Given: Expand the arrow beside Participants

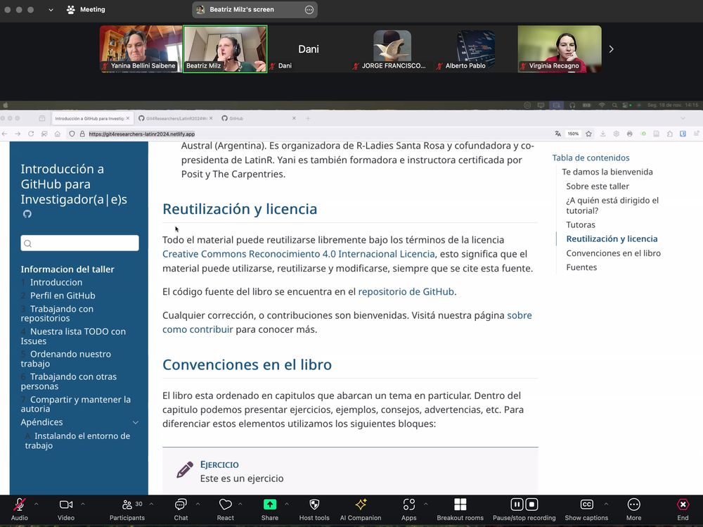Looking at the screenshot, I should (152, 504).
